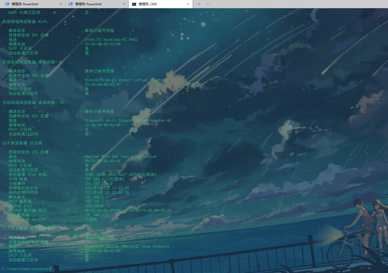Close the PowerShell tab adjacent to CMD
This screenshot has width=388, height=273.
click(x=124, y=4)
